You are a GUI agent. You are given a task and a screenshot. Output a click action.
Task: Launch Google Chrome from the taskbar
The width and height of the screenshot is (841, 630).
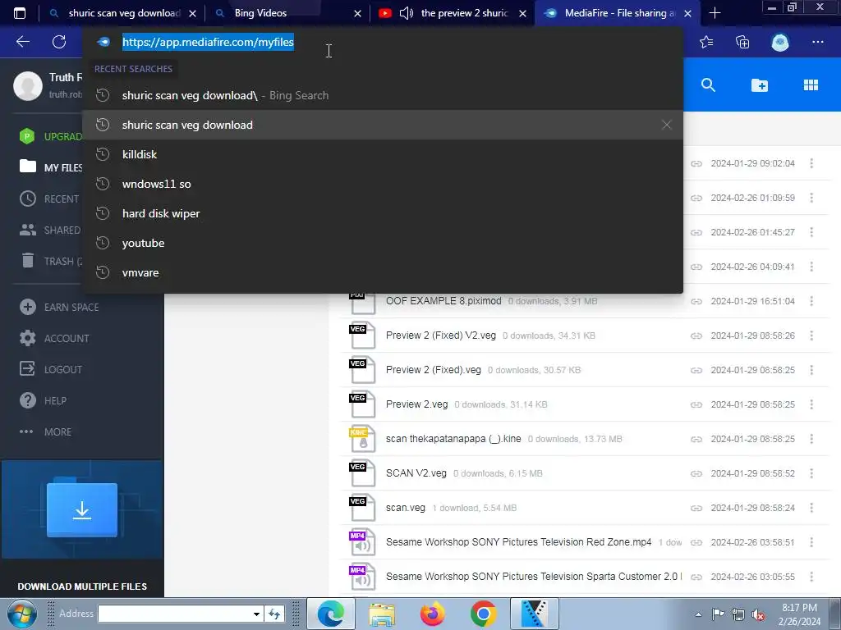coord(483,614)
